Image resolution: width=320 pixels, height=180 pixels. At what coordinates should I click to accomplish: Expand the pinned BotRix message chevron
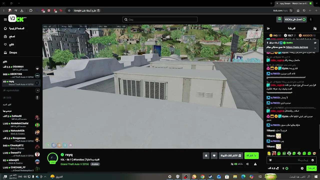(x=315, y=48)
